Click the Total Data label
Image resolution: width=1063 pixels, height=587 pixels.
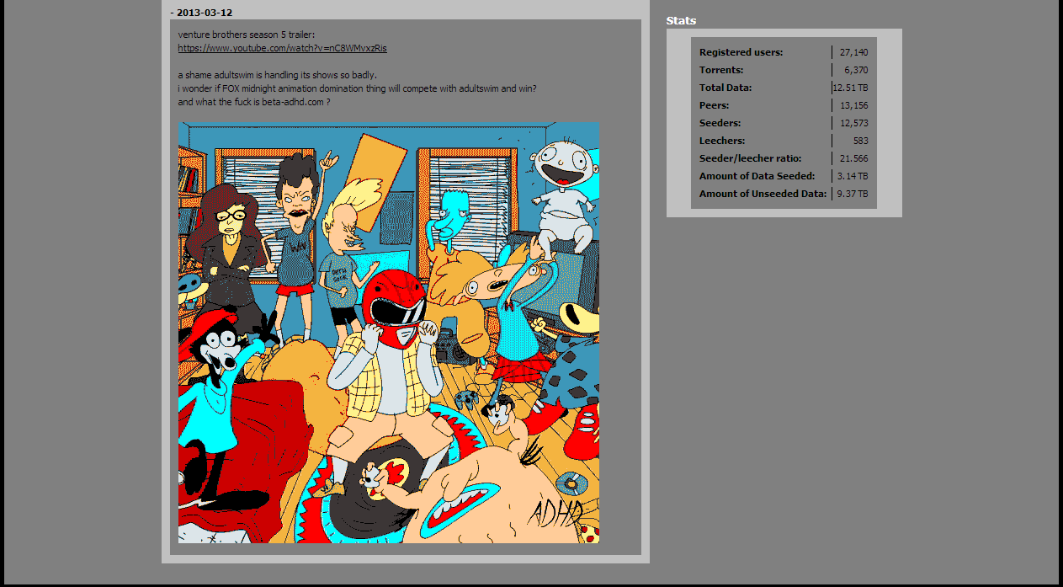(x=725, y=88)
